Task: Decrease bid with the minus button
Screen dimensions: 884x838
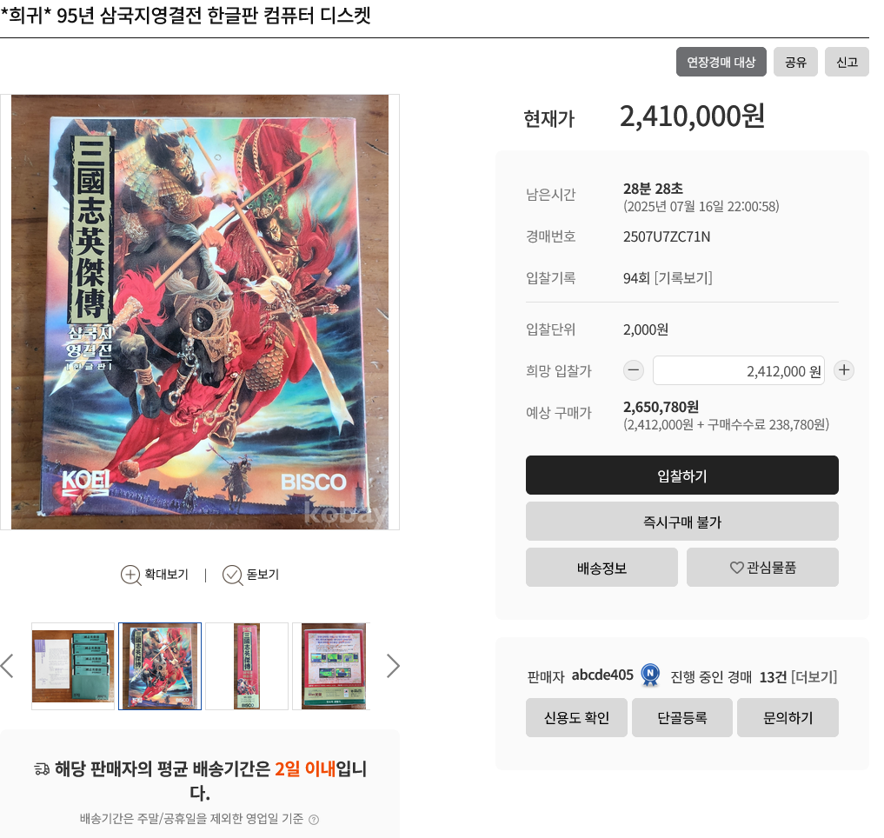Action: pyautogui.click(x=634, y=370)
